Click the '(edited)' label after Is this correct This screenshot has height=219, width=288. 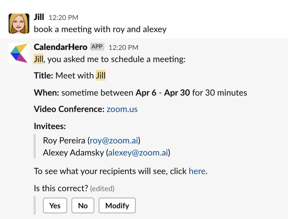coord(102,189)
